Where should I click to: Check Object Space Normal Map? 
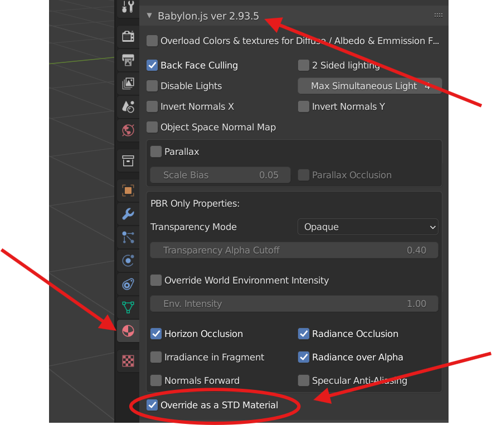pyautogui.click(x=152, y=128)
